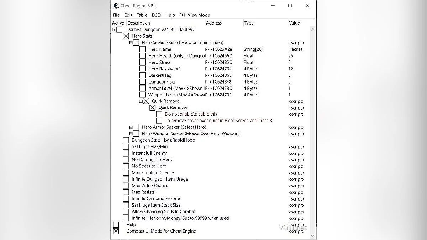This screenshot has height=240, width=427.
Task: Click the Cheat Engine logo icon in title bar
Action: click(x=116, y=6)
